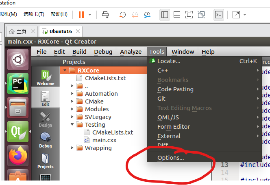Expand the QML/JS submenu

tap(204, 117)
